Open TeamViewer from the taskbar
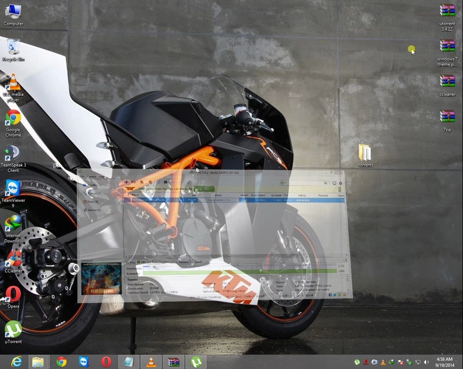The image size is (463, 369). 84,362
